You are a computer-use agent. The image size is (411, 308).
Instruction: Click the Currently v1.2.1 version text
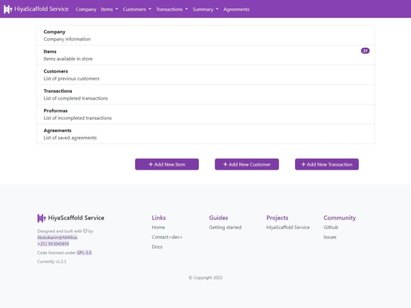[52, 261]
